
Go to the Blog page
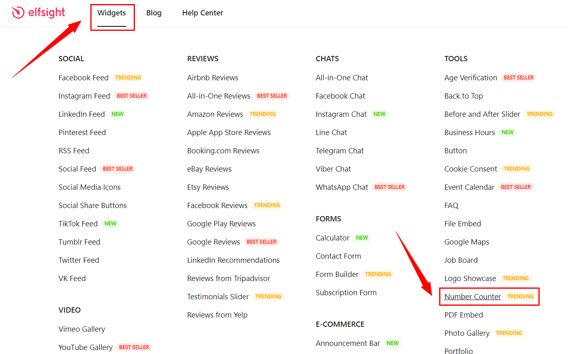[x=154, y=13]
